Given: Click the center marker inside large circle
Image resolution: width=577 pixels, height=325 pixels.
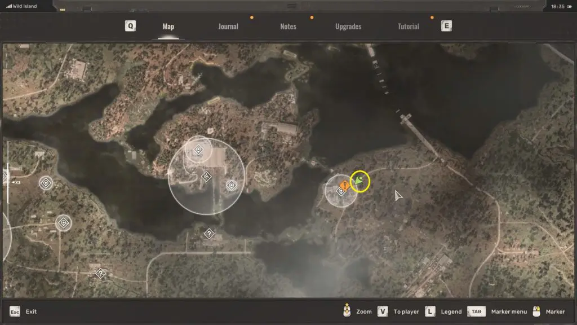Looking at the screenshot, I should pos(207,177).
